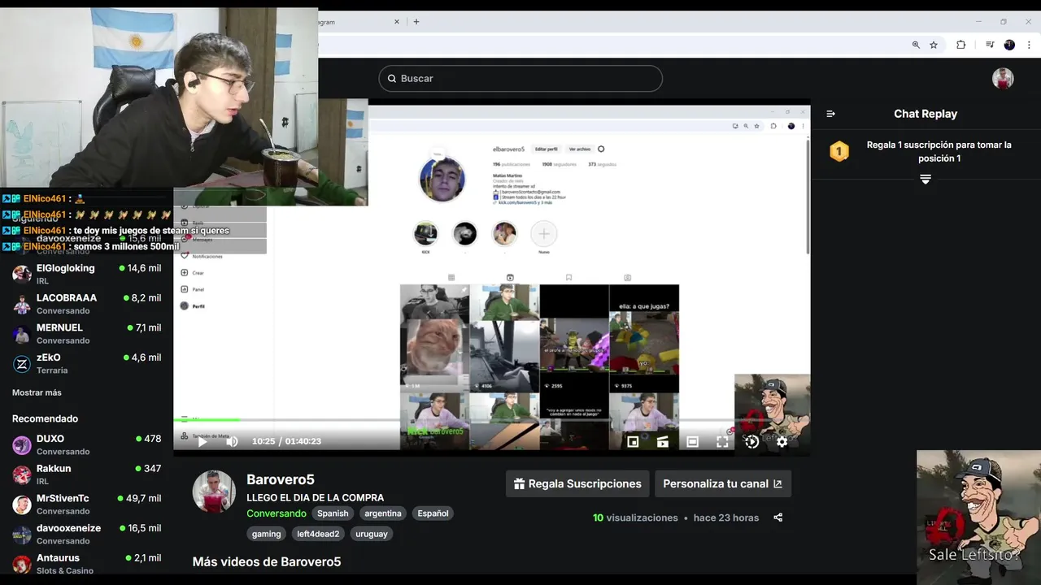
Task: Mute the video player volume
Action: click(232, 441)
